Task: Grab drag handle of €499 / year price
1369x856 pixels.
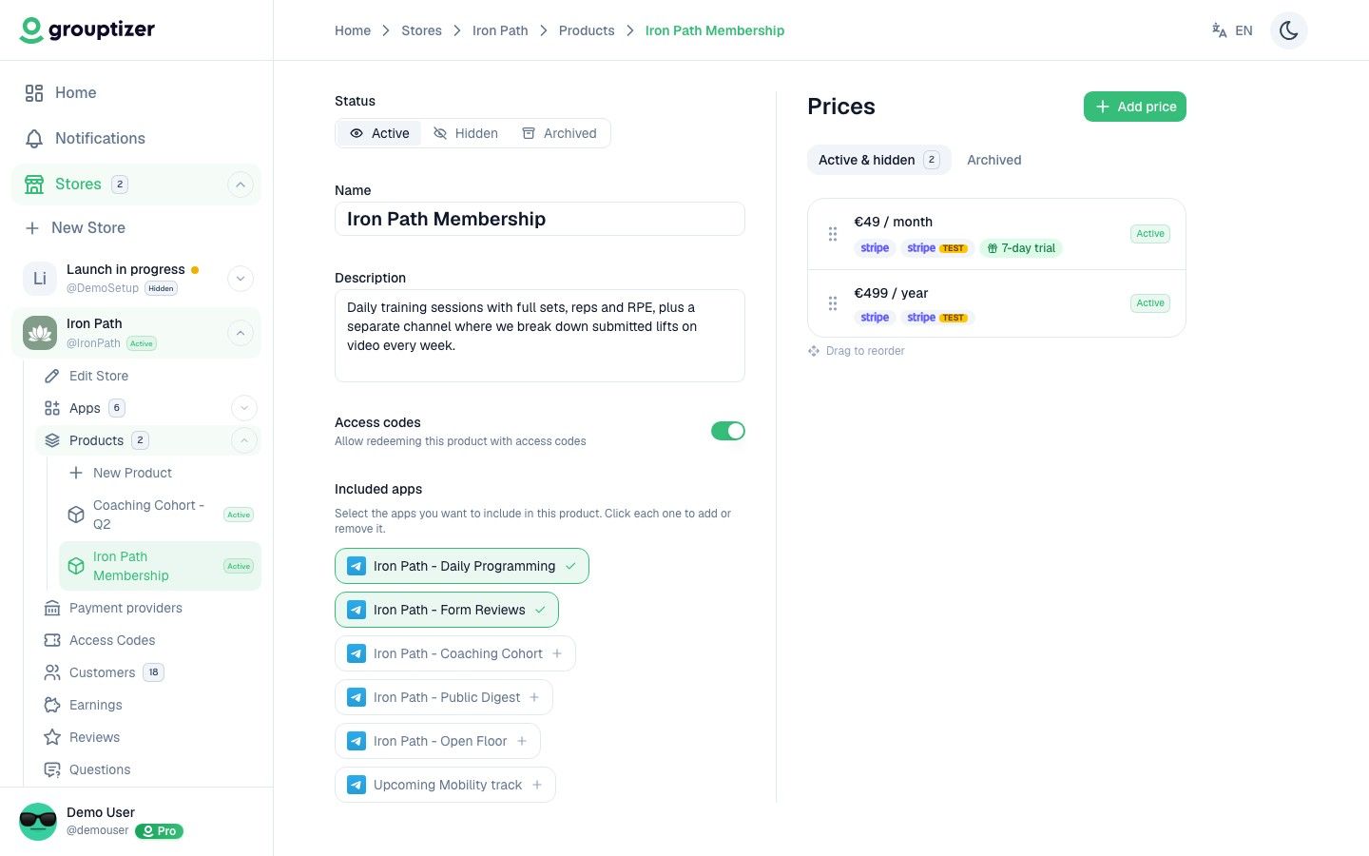Action: coord(833,303)
